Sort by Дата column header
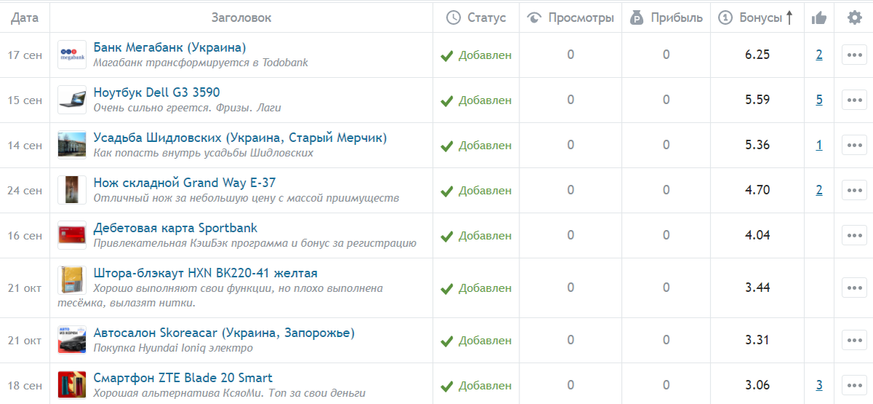The width and height of the screenshot is (873, 404). coord(25,17)
